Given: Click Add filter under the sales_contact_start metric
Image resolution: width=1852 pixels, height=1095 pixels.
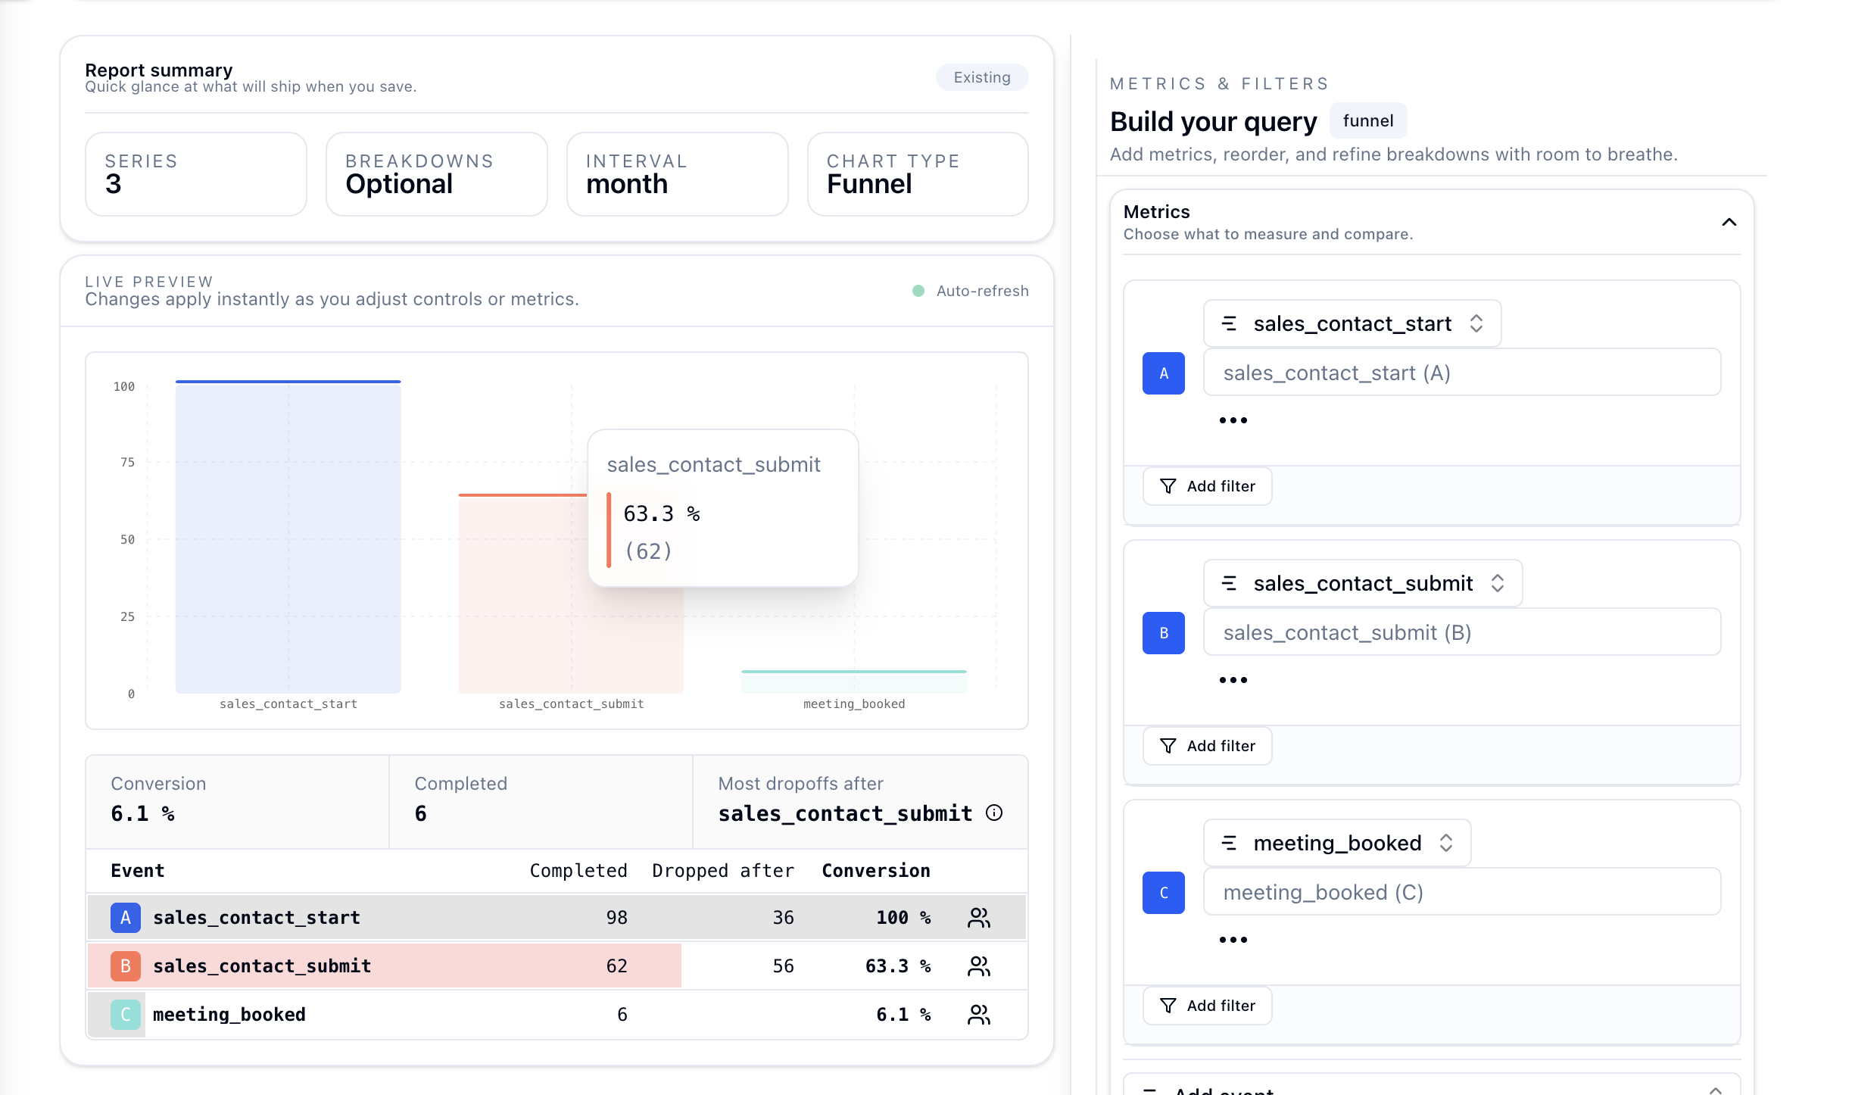Looking at the screenshot, I should (x=1206, y=486).
